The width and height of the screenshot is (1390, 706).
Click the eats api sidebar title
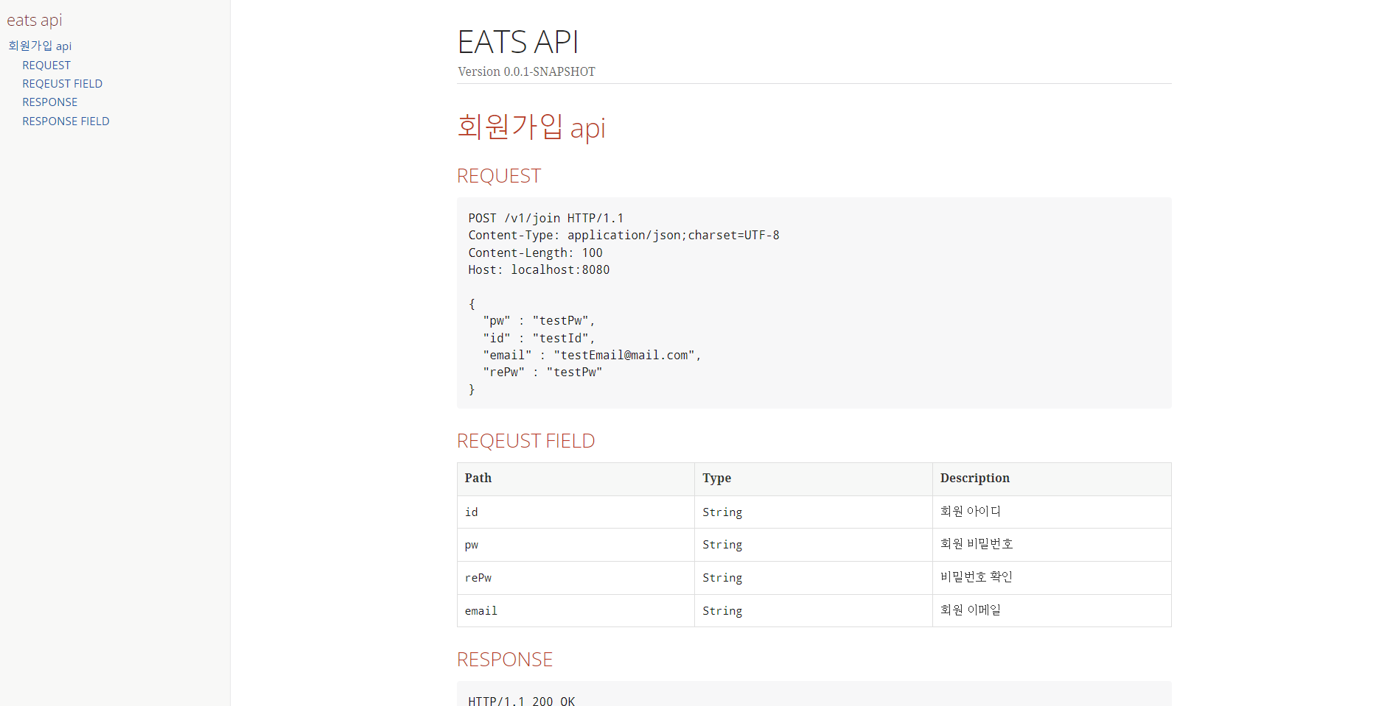coord(35,21)
